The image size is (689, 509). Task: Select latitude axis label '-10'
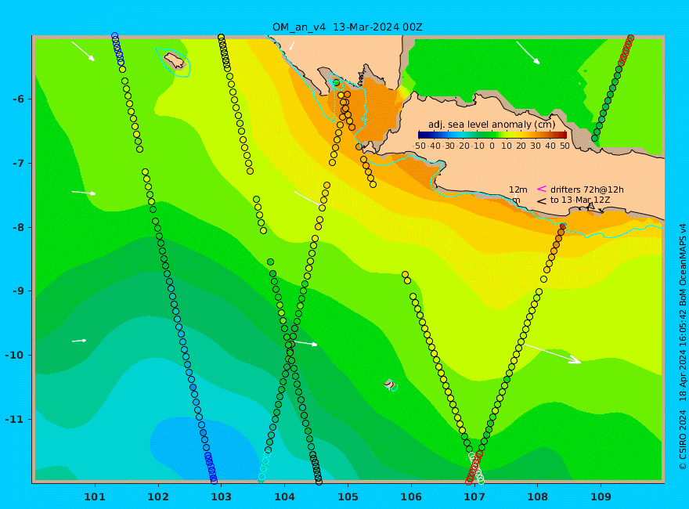click(15, 355)
